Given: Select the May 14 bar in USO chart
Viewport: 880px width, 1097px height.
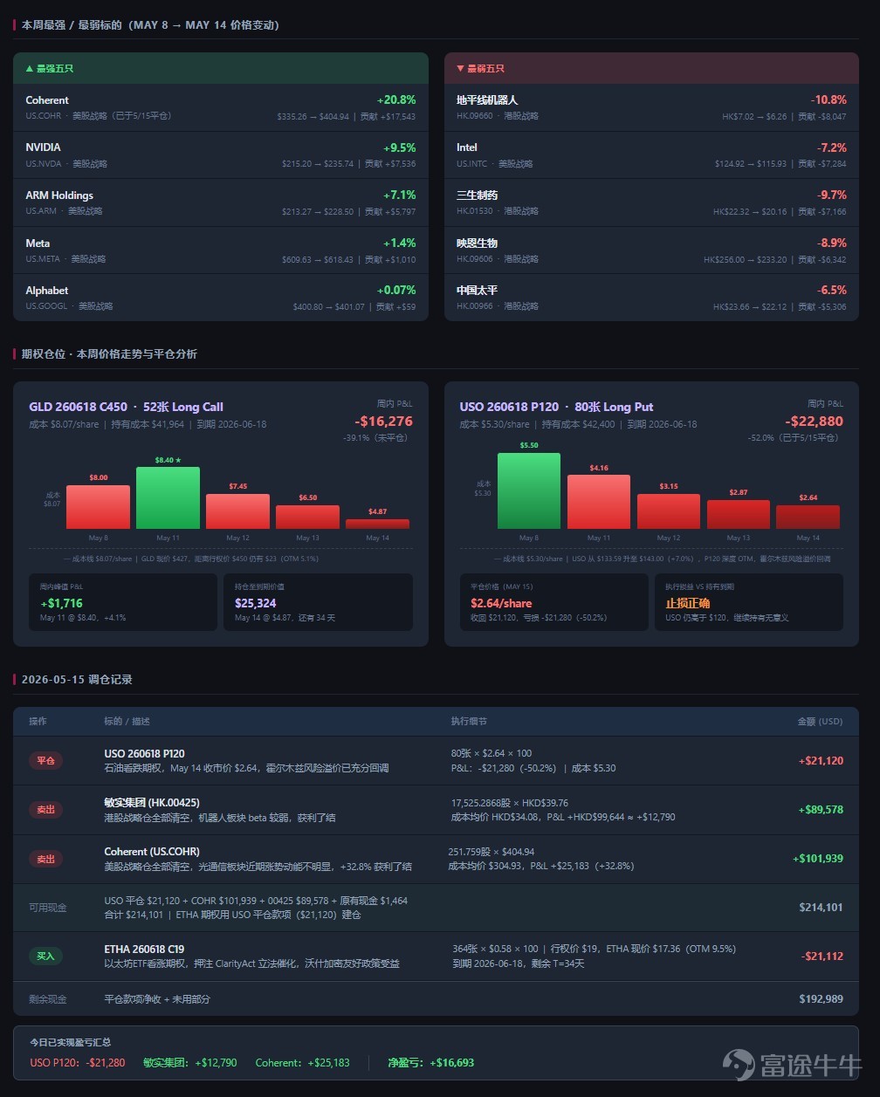Looking at the screenshot, I should click(808, 517).
